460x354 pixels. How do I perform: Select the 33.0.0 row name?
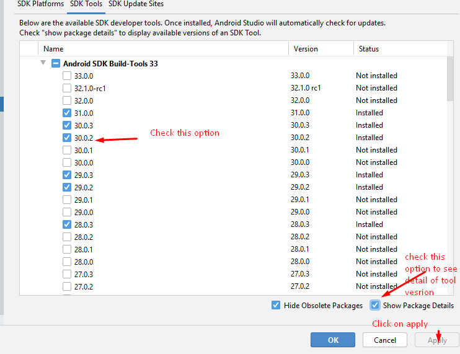(x=84, y=76)
